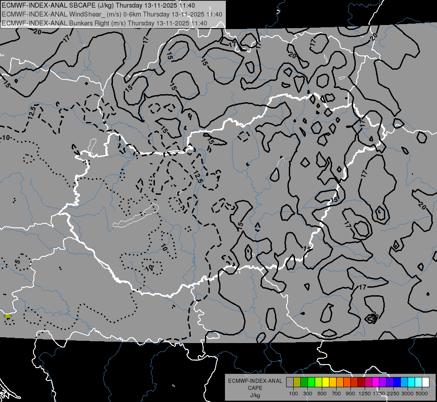
Task: Click the dotted contour label 5
Action: pos(17,262)
